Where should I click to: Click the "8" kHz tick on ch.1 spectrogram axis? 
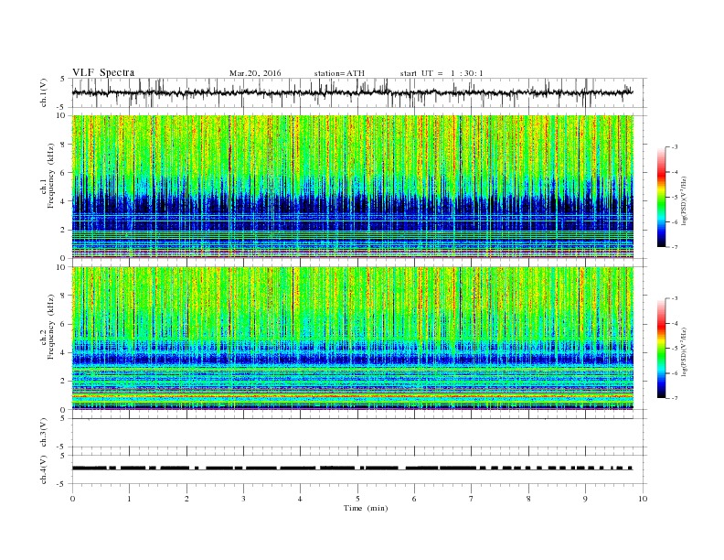[x=63, y=145]
